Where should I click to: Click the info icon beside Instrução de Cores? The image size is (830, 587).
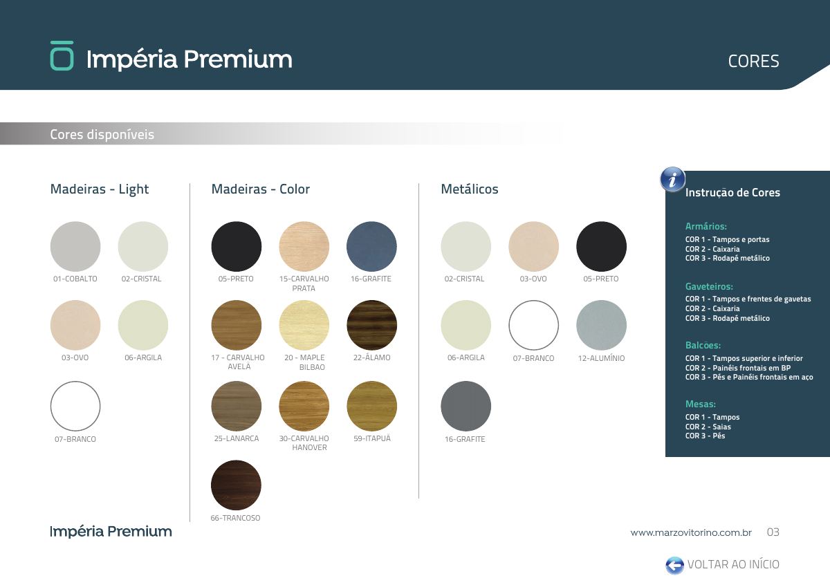coord(673,179)
